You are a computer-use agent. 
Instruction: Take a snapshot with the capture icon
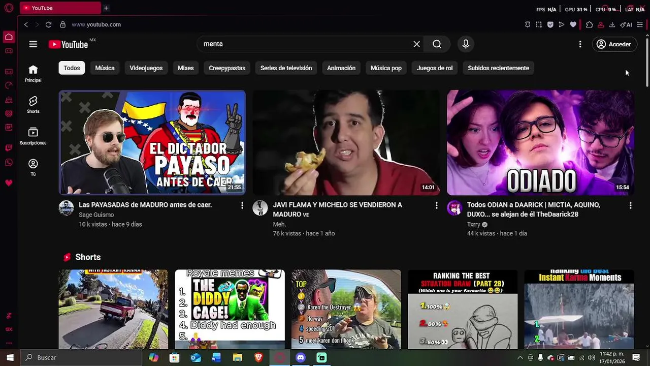point(539,24)
